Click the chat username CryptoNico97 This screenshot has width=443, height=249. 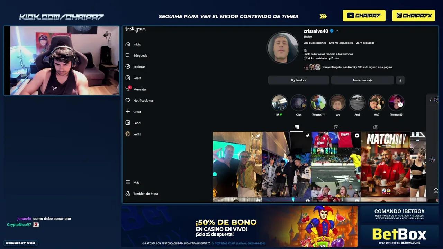pyautogui.click(x=19, y=225)
